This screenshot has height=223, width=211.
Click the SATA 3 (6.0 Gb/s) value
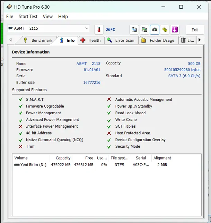(184, 76)
